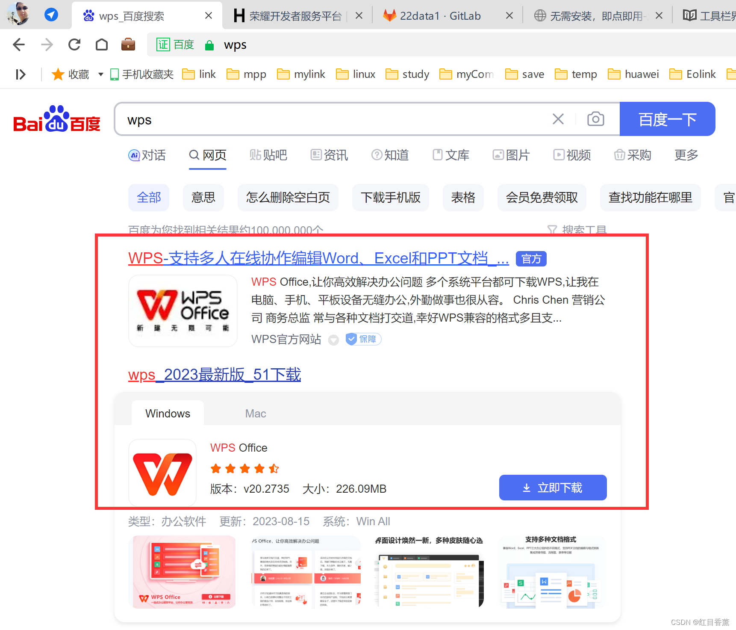
Task: Expand the bookmarks sidebar toggle icon
Action: click(x=21, y=74)
